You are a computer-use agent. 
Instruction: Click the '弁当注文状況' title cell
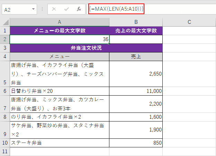[86, 48]
